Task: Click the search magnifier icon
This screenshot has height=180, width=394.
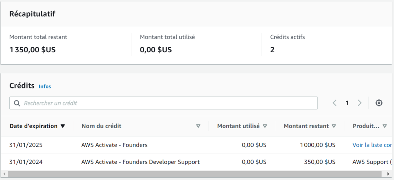Action: (x=17, y=103)
